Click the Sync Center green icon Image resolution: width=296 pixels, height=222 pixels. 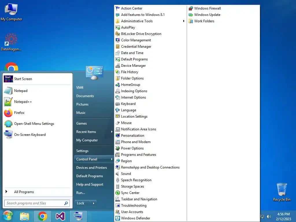(118, 193)
